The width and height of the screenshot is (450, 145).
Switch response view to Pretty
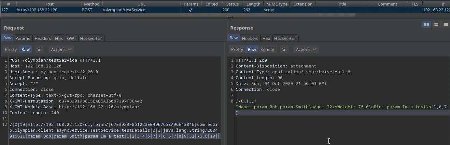pyautogui.click(x=237, y=49)
